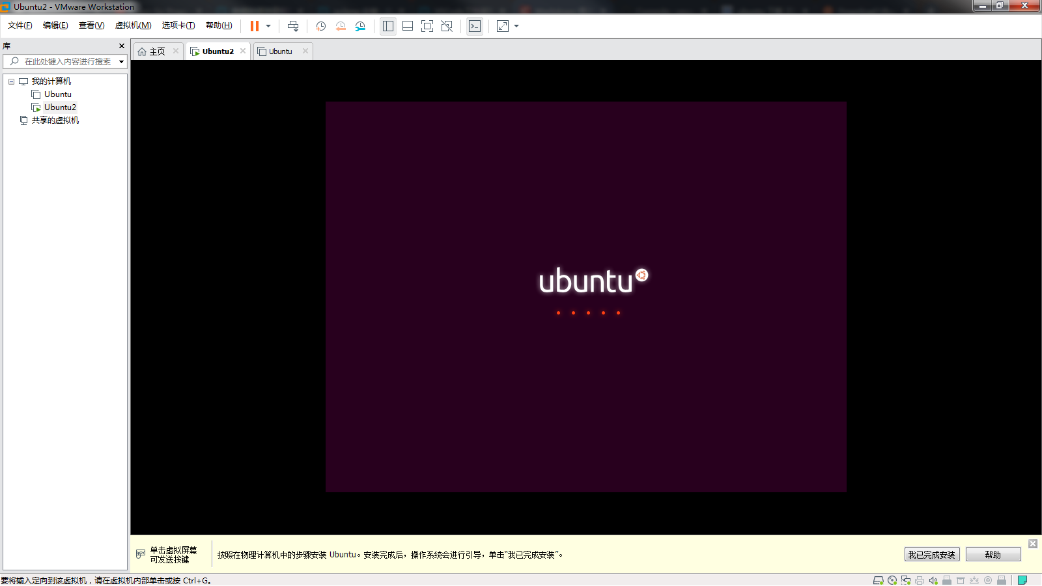Select Ubuntu2 in the library tree

pos(60,107)
